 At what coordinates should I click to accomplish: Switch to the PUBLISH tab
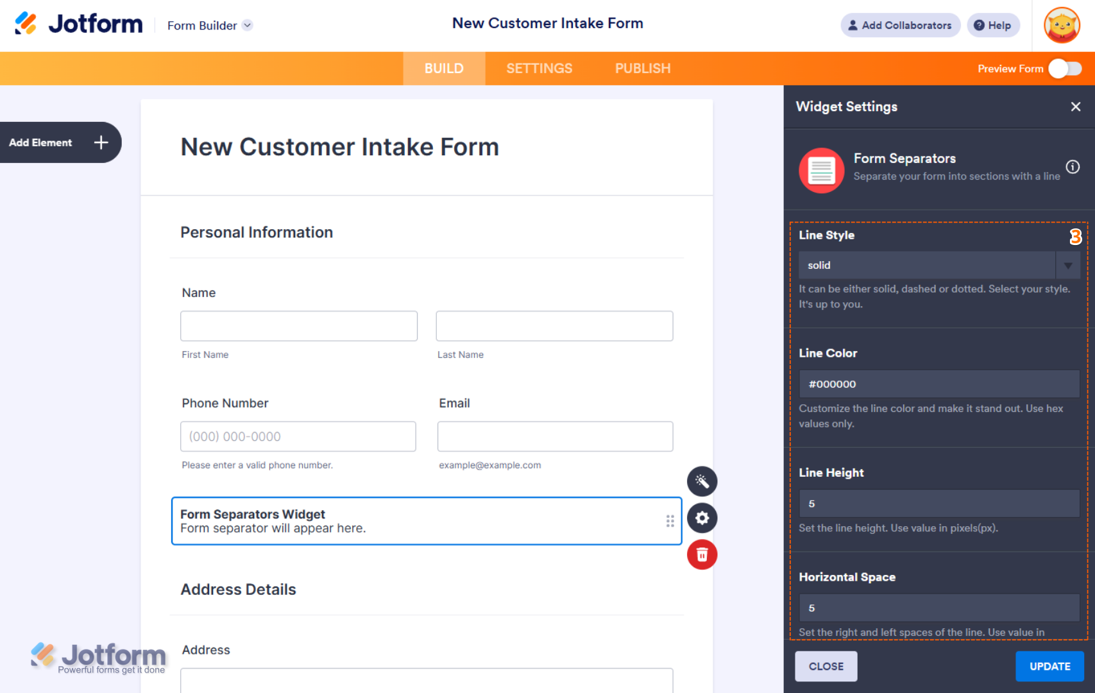coord(642,68)
